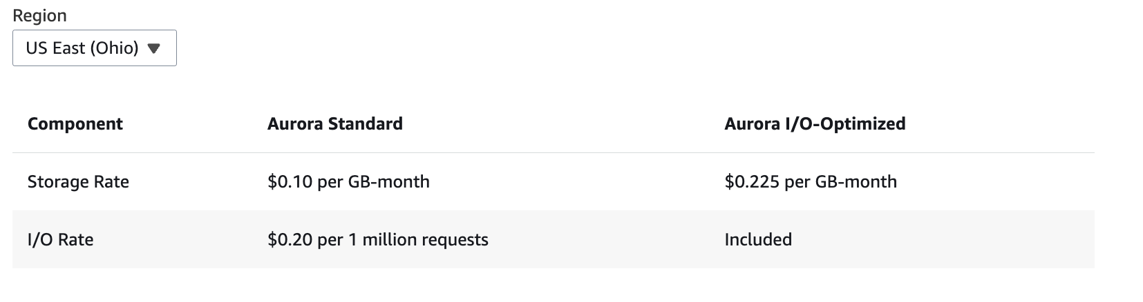Click the shaded I/O Rate table row
1143x302 pixels.
[x=554, y=239]
